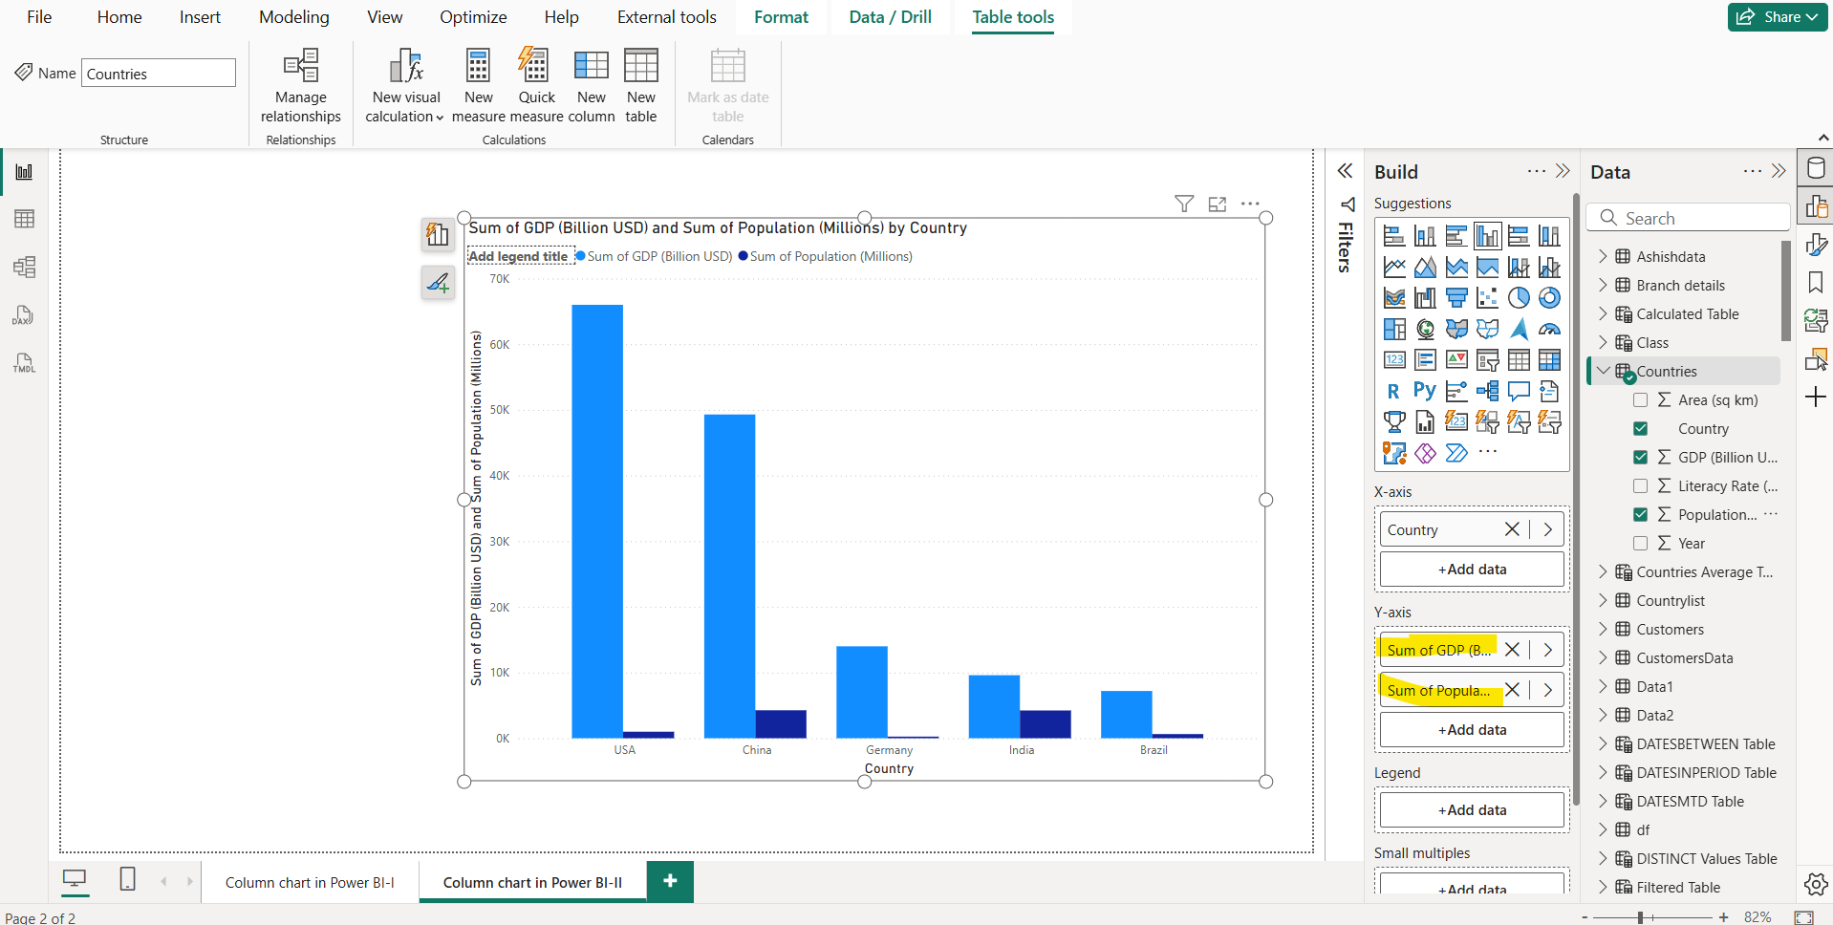Switch to Model view in left sidebar
The width and height of the screenshot is (1833, 925).
24,268
